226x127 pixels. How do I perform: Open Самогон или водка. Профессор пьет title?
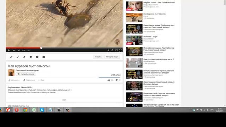pos(159,26)
